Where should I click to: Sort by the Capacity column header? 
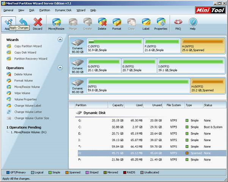coord(116,105)
